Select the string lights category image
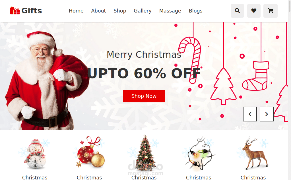The image size is (291, 180). (x=199, y=153)
